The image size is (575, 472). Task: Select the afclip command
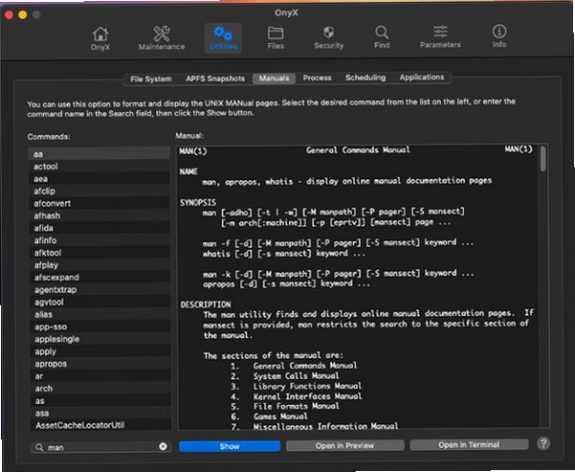pos(99,191)
